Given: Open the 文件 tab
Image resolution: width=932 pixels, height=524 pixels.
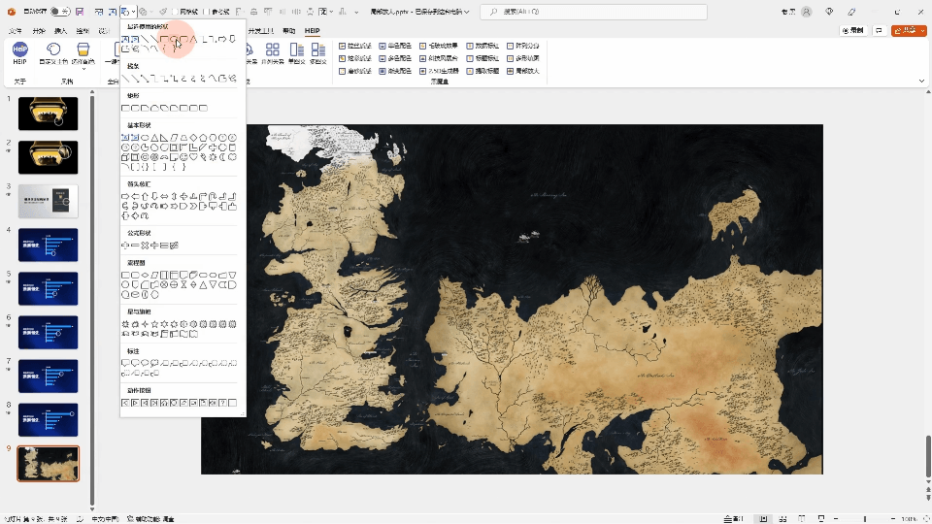Looking at the screenshot, I should (x=16, y=31).
